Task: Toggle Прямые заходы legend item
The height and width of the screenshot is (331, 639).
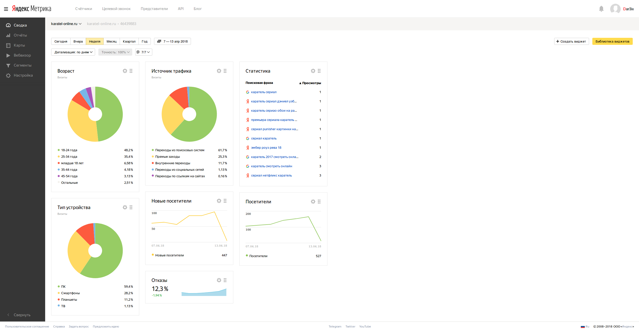Action: 189,157
